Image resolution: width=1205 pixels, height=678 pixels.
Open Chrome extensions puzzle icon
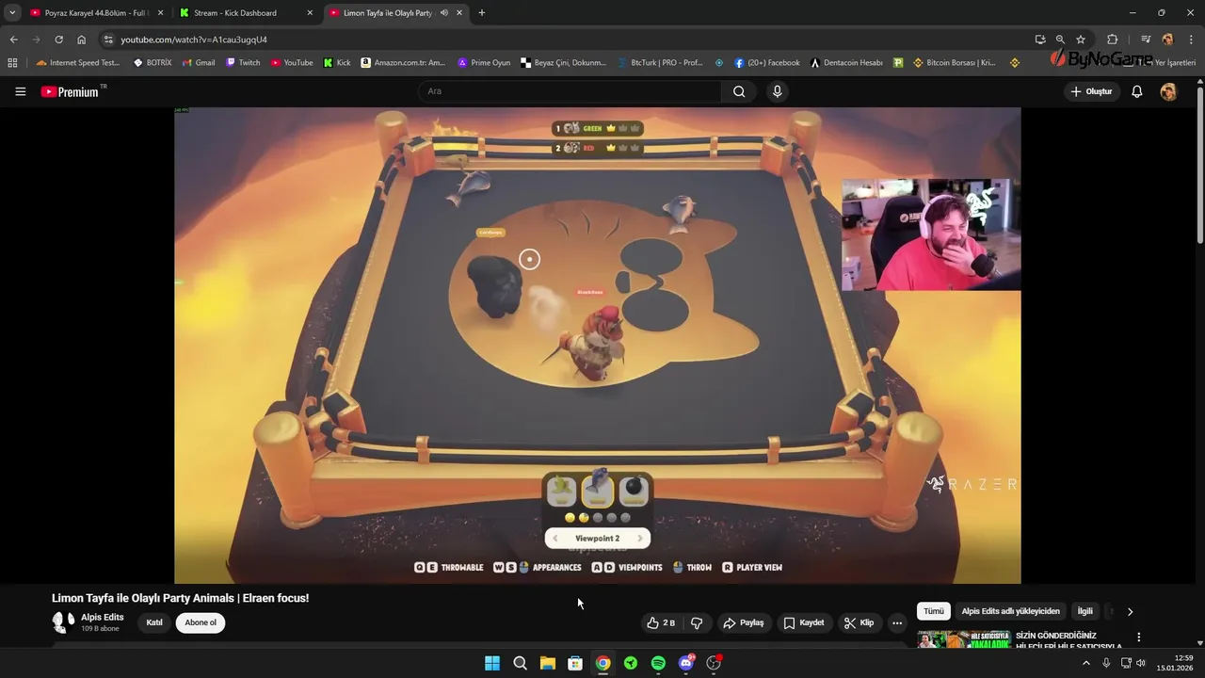[x=1113, y=40]
